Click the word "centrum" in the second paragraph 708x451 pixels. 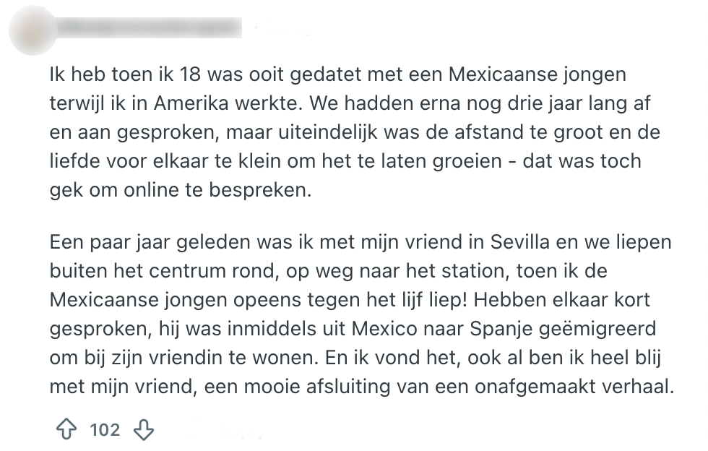click(225, 271)
